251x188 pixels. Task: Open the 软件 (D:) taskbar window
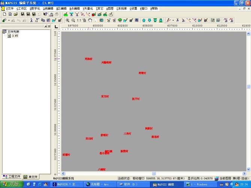click(x=133, y=185)
